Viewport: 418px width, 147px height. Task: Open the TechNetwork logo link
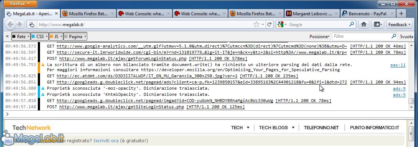[31, 128]
